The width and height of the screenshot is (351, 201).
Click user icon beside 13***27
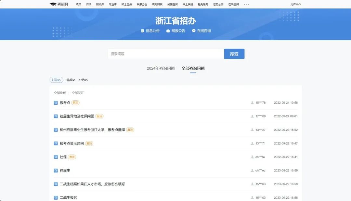coord(252,130)
